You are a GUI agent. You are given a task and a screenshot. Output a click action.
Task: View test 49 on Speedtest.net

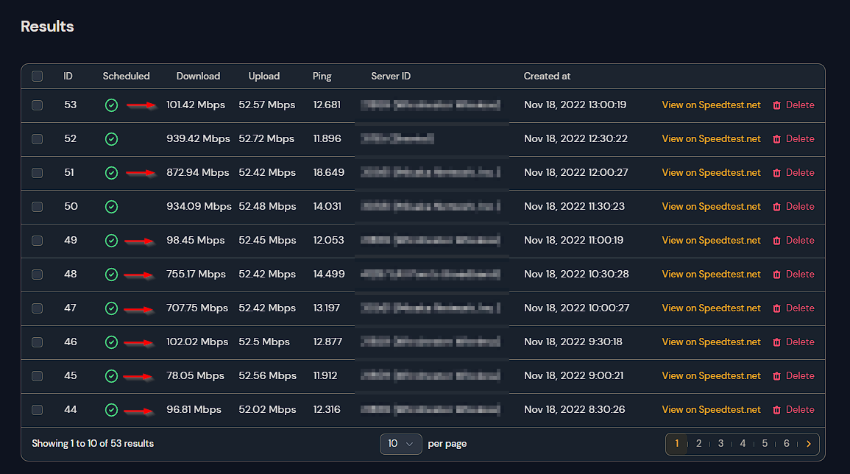(x=711, y=240)
